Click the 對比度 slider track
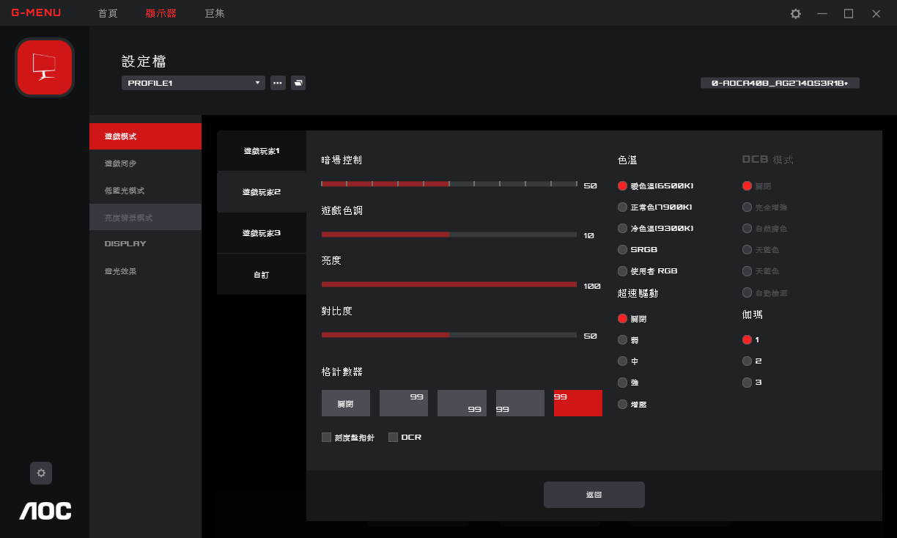This screenshot has width=897, height=538. 449,335
